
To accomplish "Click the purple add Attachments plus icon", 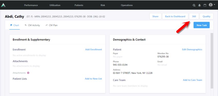I will click(x=28, y=73).
